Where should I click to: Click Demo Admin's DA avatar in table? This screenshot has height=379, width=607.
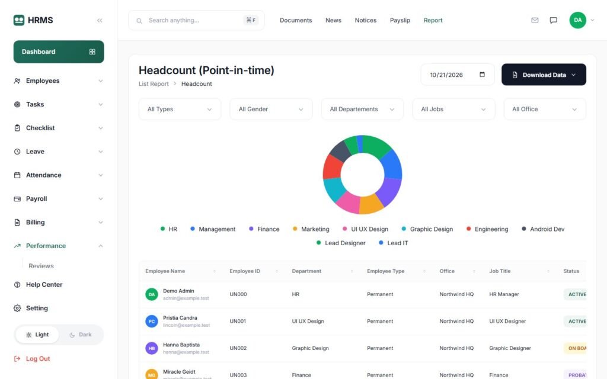152,294
